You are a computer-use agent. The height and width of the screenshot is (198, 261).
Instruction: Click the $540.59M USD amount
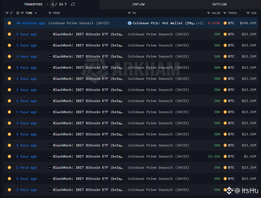click(248, 23)
